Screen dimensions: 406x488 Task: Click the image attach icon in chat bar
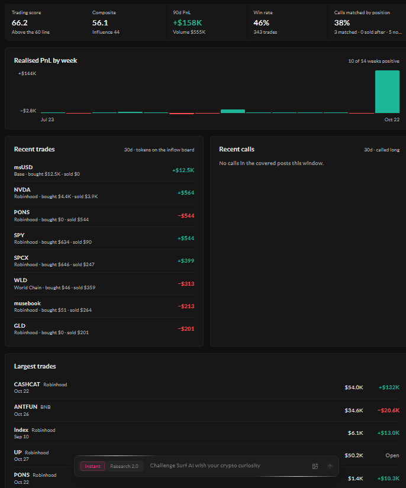(x=315, y=466)
